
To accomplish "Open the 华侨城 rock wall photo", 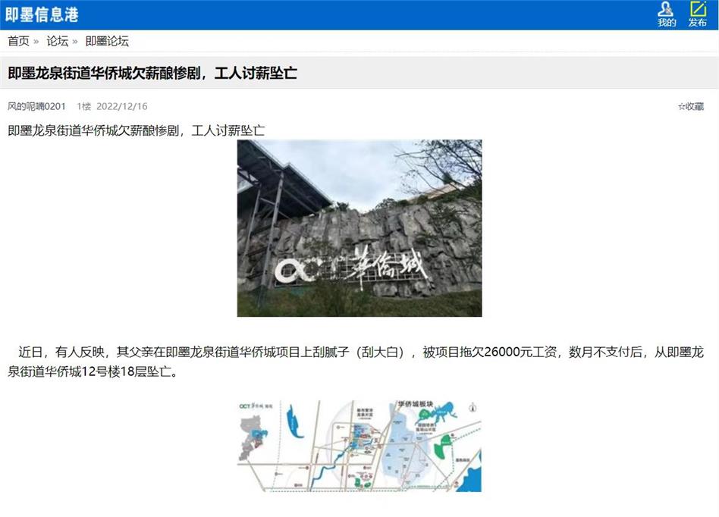I will coord(359,228).
